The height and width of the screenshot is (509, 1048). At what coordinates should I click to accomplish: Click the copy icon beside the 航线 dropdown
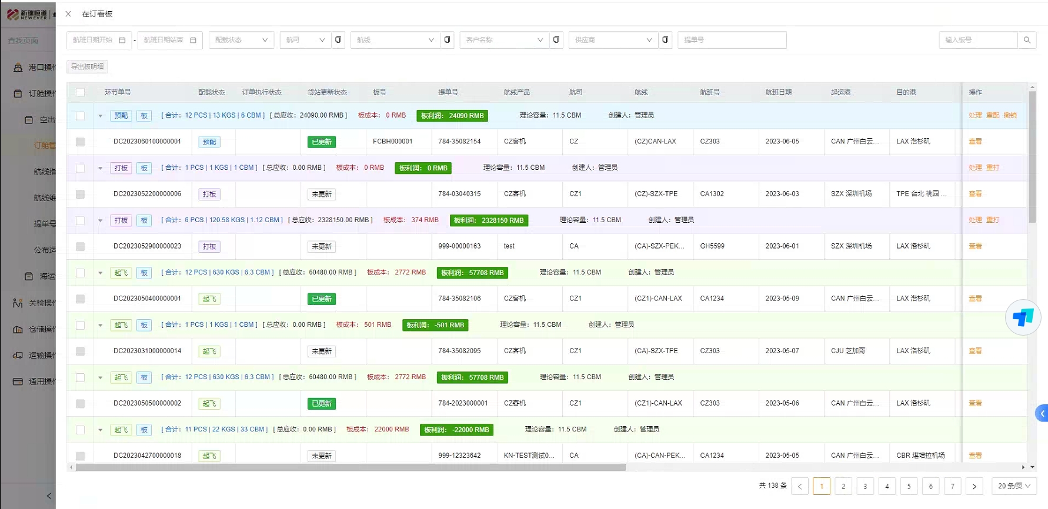(x=448, y=40)
